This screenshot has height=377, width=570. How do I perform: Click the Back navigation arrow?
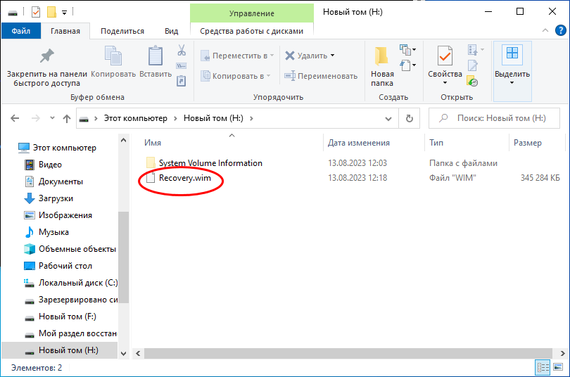coord(15,118)
